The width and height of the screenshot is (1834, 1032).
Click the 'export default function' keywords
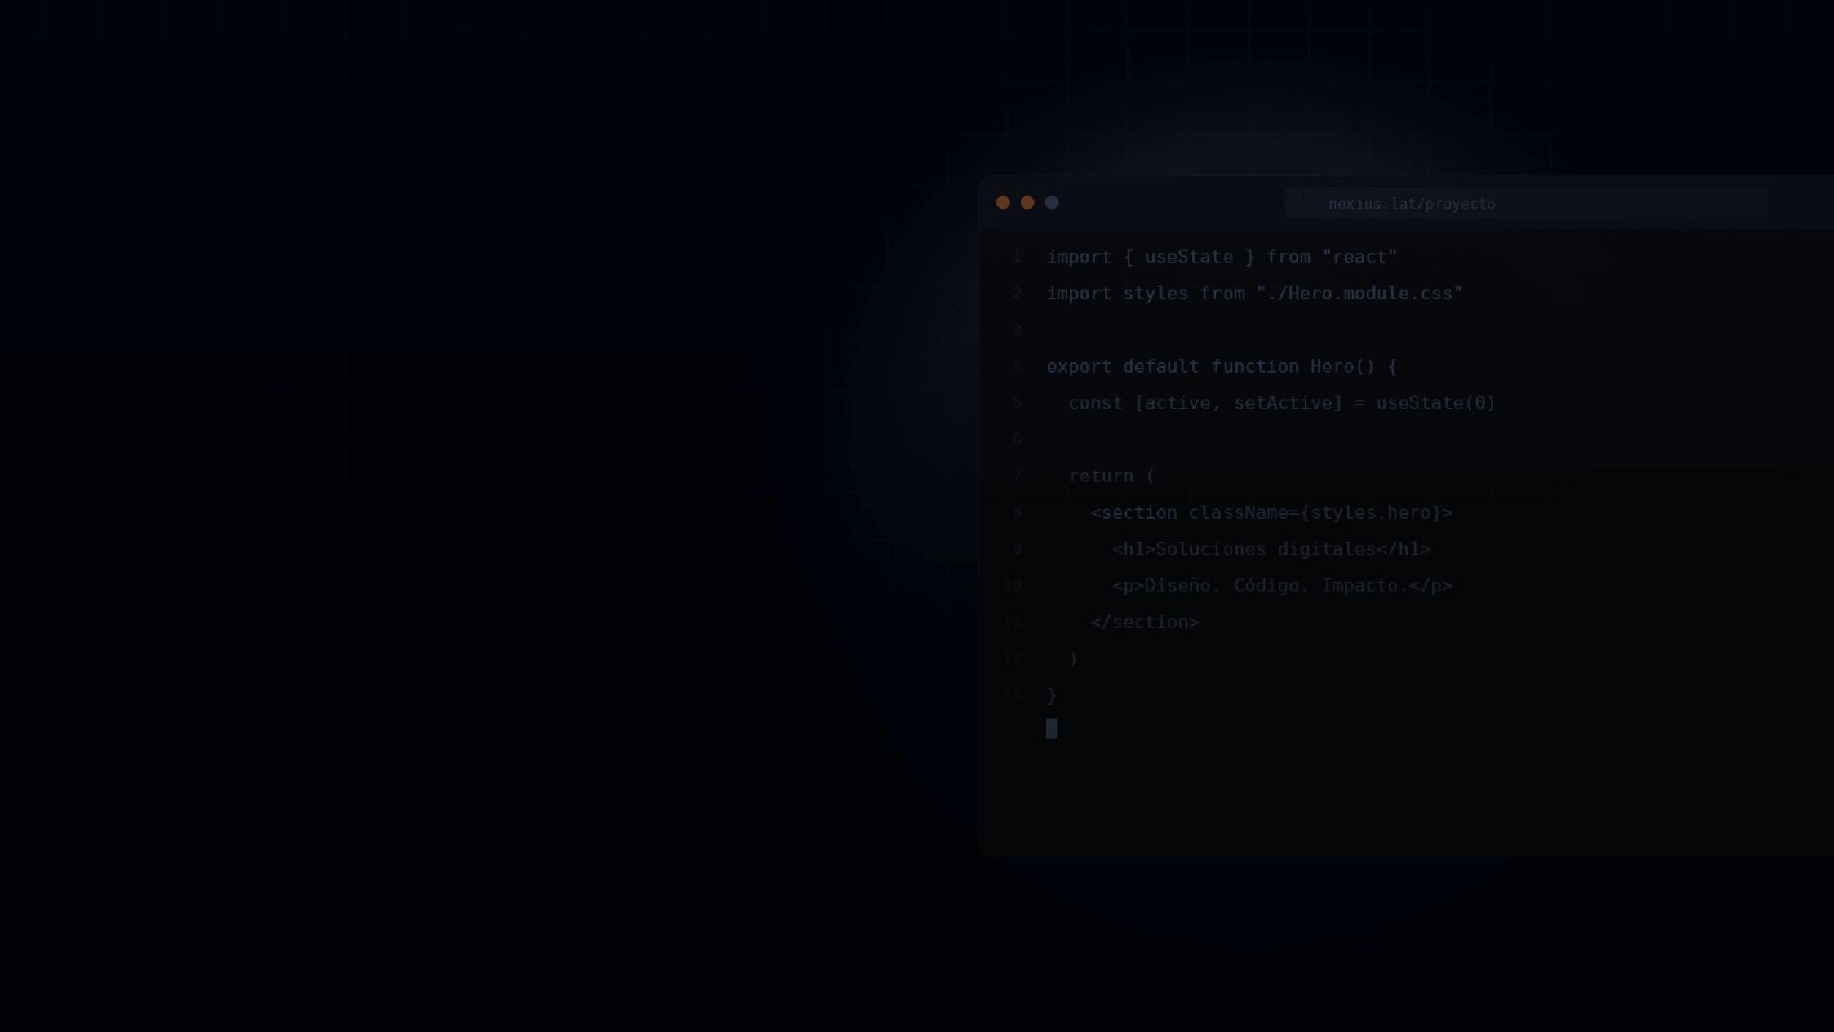[x=1172, y=367]
